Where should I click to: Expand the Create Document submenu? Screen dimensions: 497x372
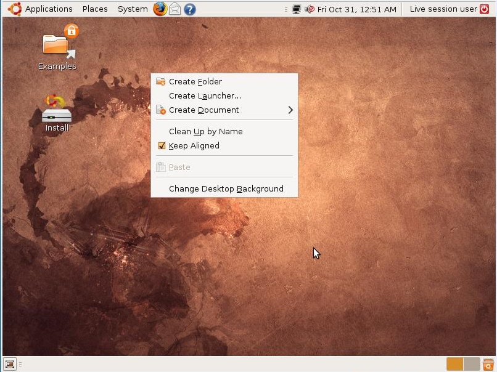(224, 110)
